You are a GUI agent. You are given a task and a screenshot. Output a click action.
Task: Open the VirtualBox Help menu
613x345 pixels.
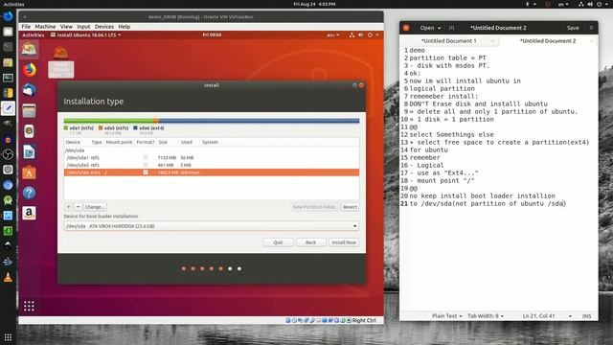[x=124, y=27]
